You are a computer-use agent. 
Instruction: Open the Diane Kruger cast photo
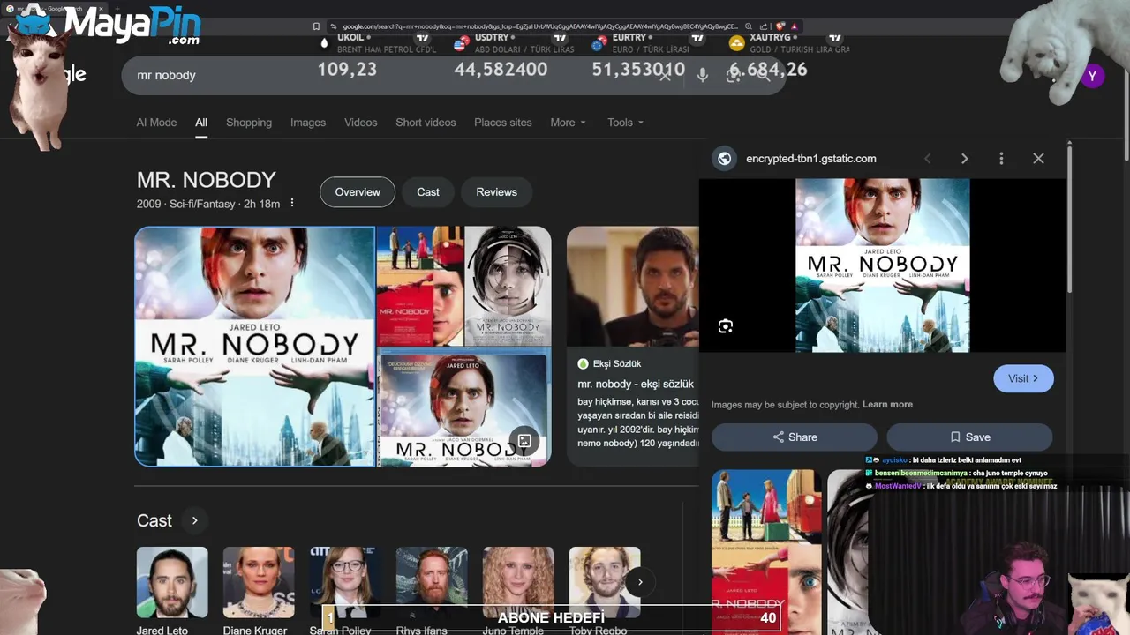[259, 582]
